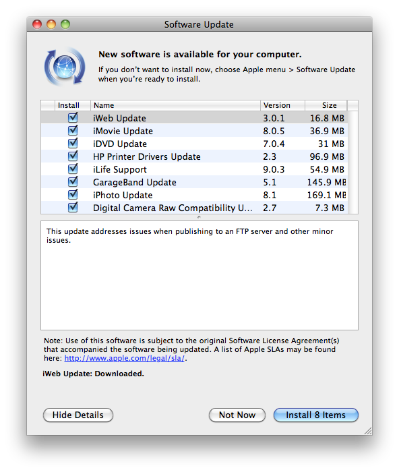Click the 16.8 MB size cell
This screenshot has width=399, height=472.
[327, 118]
